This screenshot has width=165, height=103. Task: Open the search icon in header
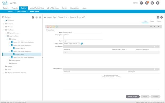[x=141, y=3]
